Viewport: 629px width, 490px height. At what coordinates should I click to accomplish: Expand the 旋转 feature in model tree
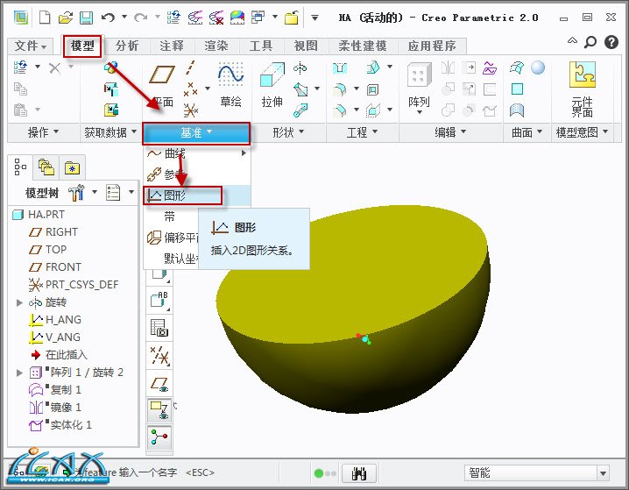tap(19, 302)
